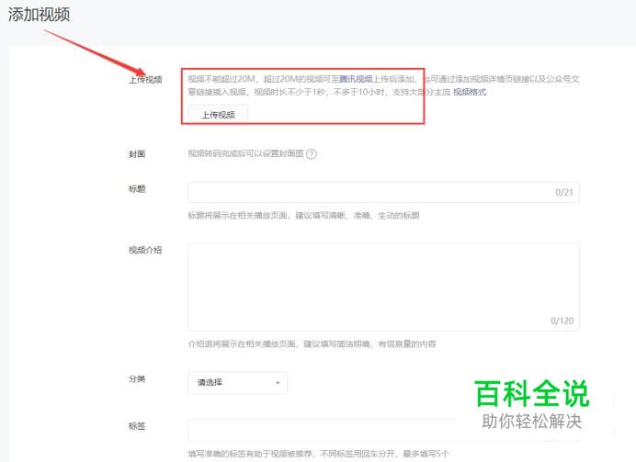Click into the 视频介绍 description textarea

coord(383,287)
